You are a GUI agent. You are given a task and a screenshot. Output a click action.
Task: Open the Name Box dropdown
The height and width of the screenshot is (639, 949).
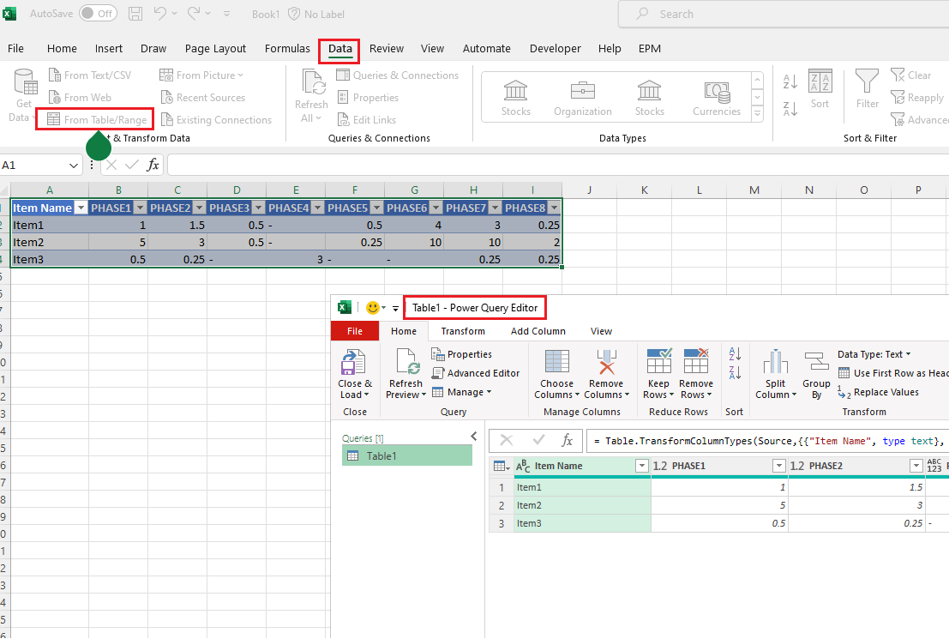click(73, 165)
